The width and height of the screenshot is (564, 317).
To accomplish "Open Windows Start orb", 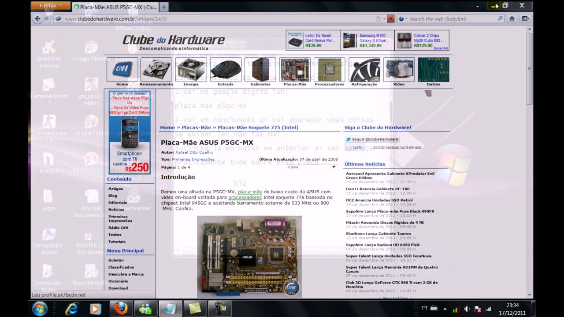I will [x=40, y=308].
